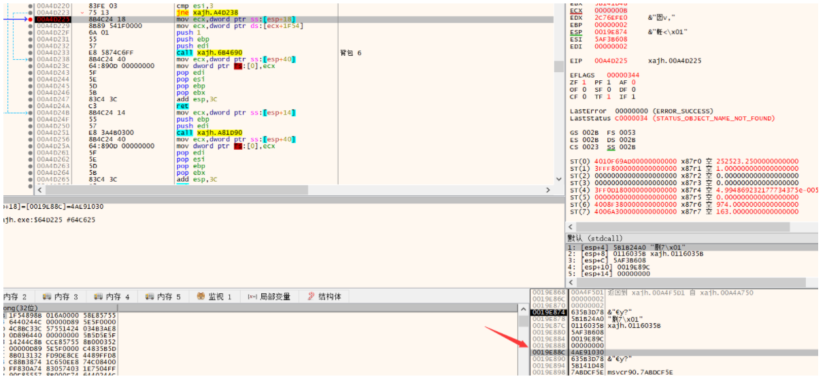Select the EDX register value 2C76EFE0
Screen dimensions: 827x383
[x=610, y=17]
